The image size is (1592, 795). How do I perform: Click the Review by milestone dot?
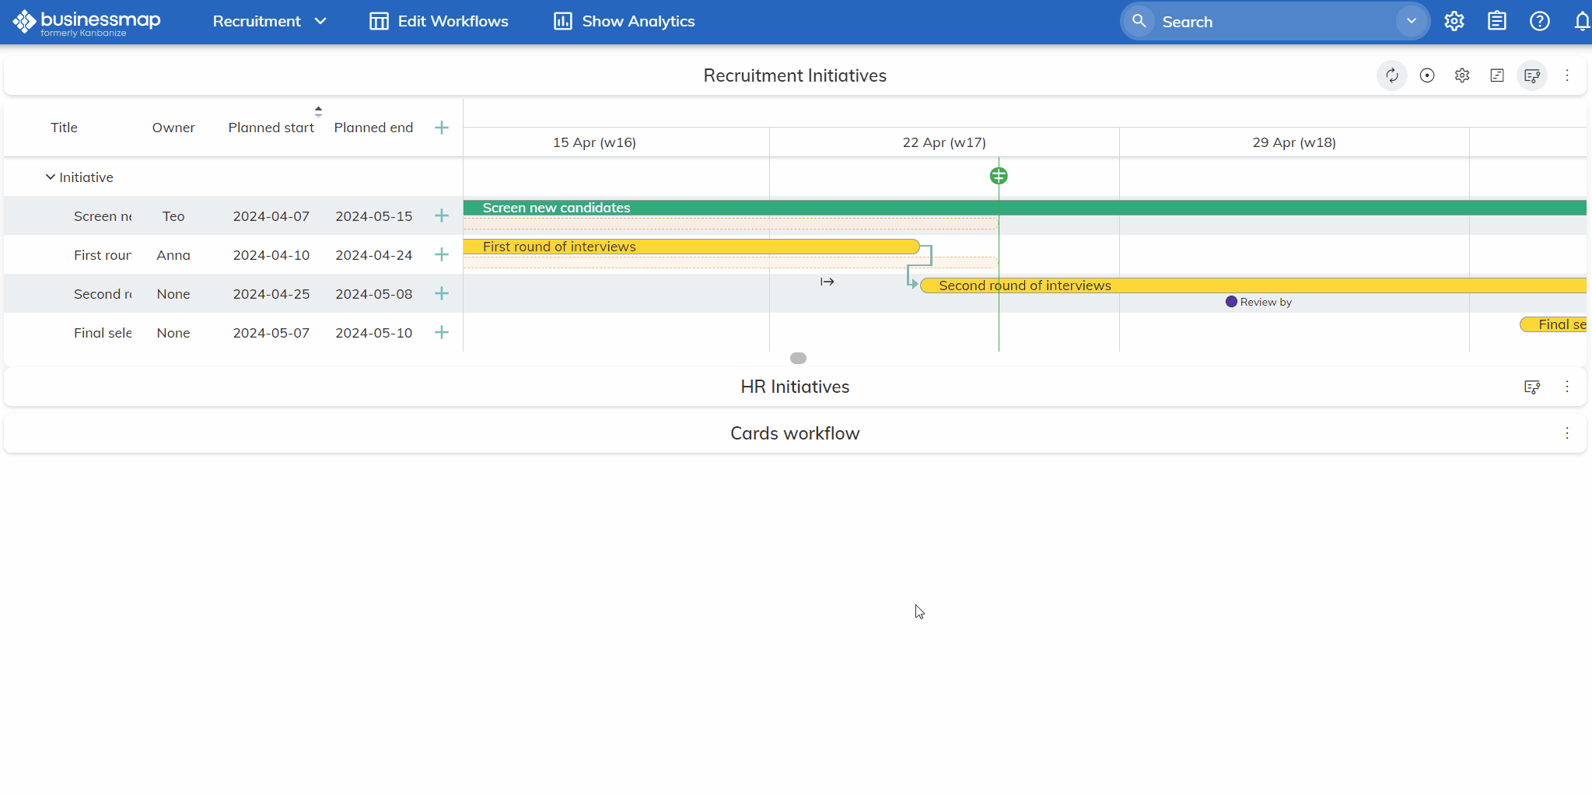click(x=1231, y=302)
